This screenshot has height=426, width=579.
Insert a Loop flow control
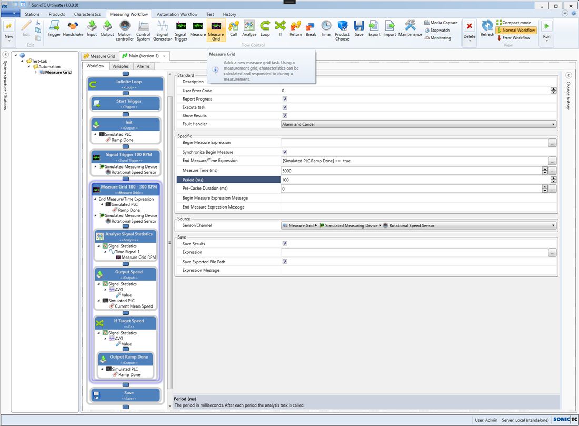265,29
